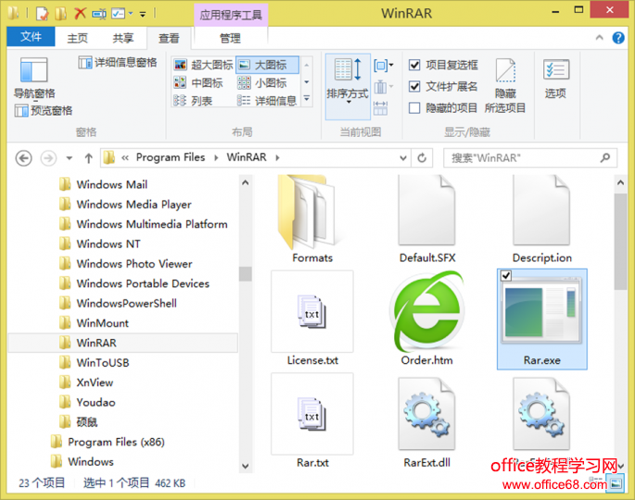
Task: Select Windows Media Player folder in tree
Action: coord(133,205)
